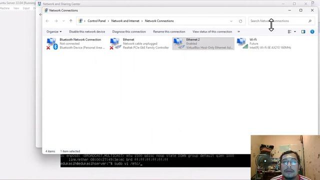Click the Network Connections breadcrumb
The width and height of the screenshot is (320, 180).
point(159,21)
